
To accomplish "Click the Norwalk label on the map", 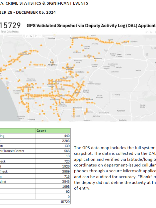I will point(90,100).
